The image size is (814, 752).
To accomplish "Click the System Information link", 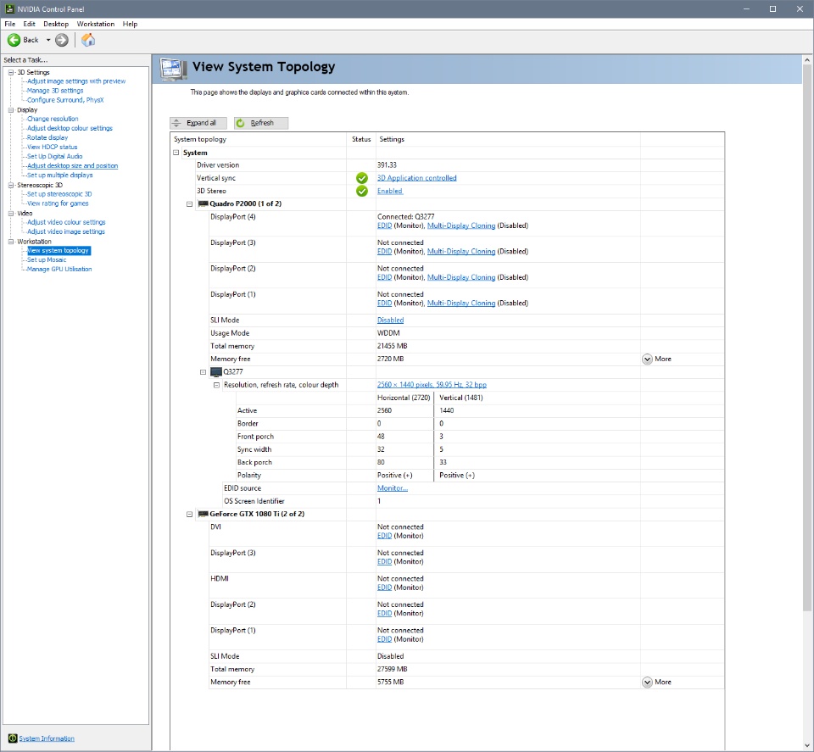I will [47, 738].
